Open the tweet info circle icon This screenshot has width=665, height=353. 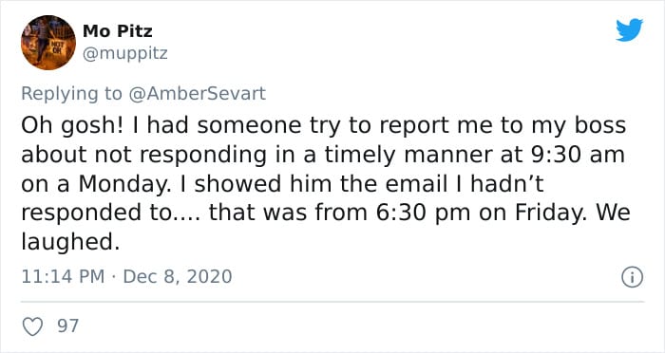(x=633, y=278)
